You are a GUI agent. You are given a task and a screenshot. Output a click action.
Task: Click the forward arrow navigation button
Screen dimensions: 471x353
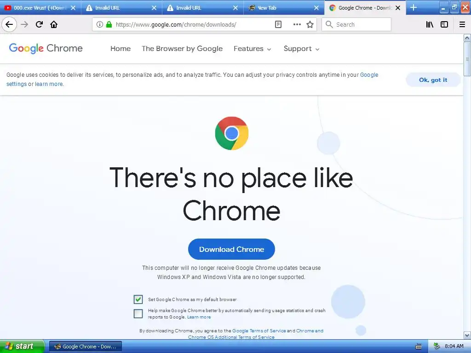(x=25, y=24)
